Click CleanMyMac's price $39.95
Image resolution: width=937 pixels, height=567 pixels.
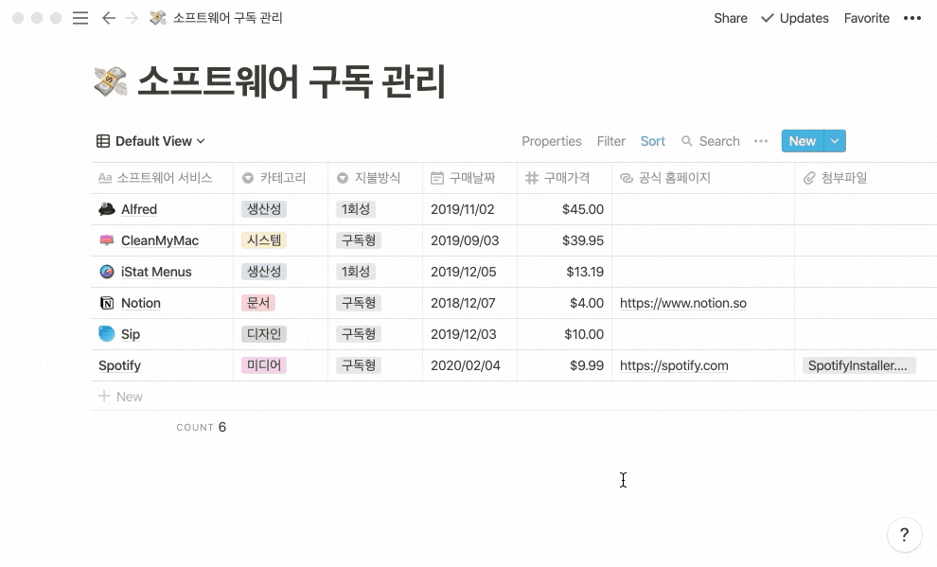[x=583, y=240]
